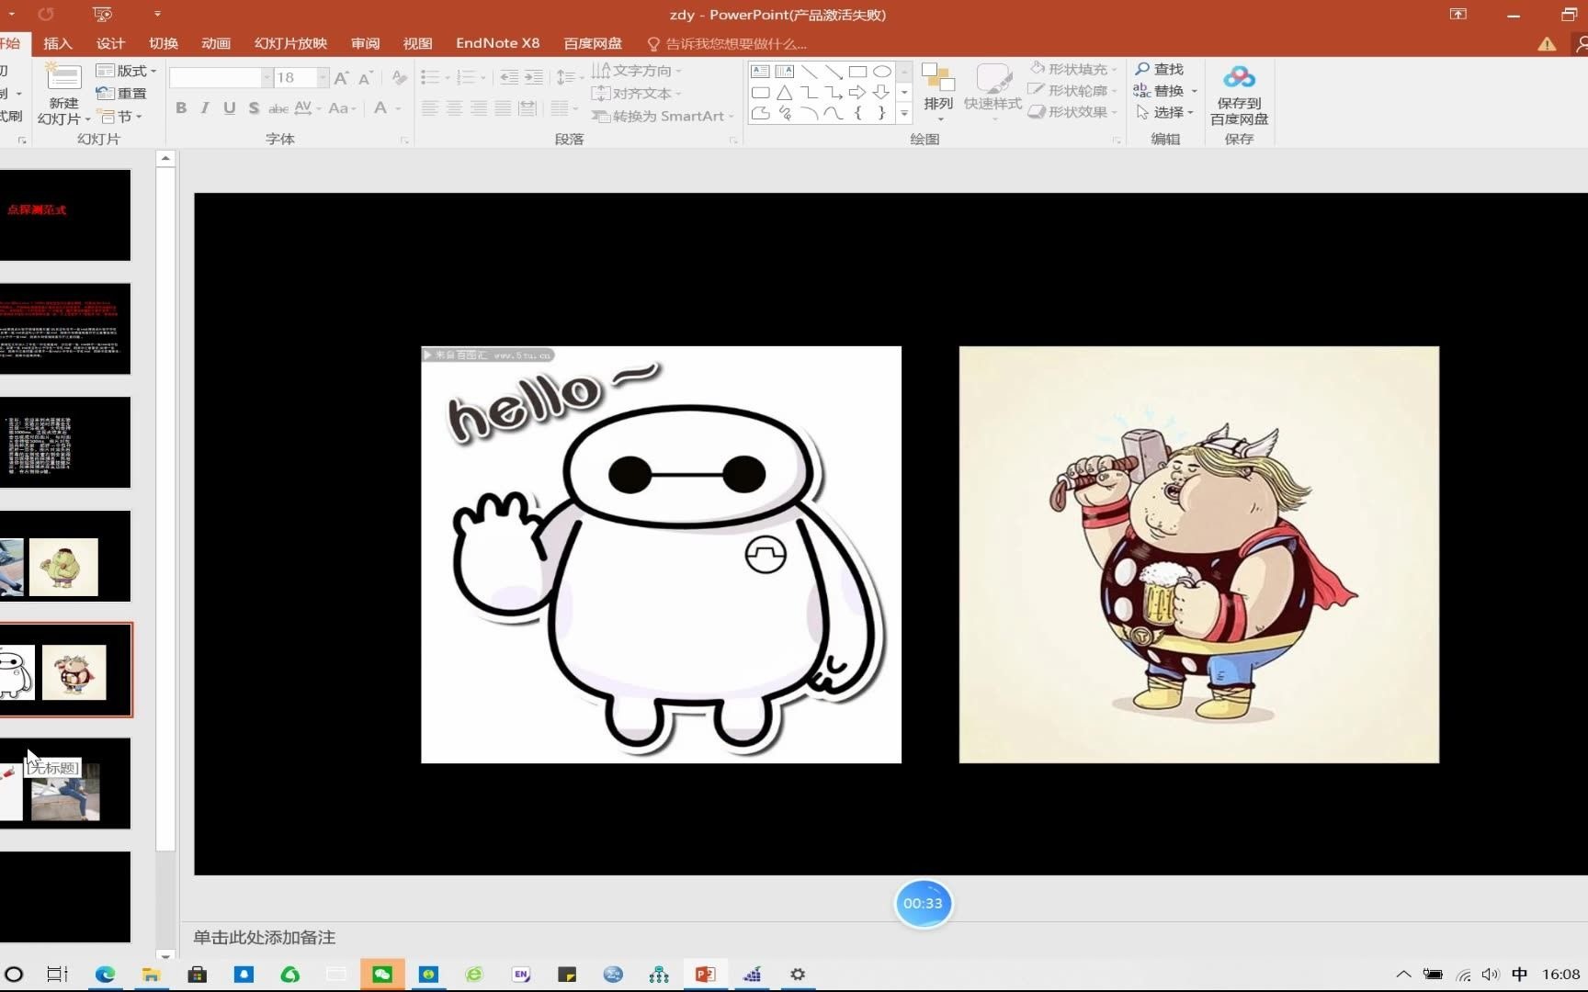1588x992 pixels.
Task: Open the Transitions (切换) ribbon tab
Action: pyautogui.click(x=164, y=43)
